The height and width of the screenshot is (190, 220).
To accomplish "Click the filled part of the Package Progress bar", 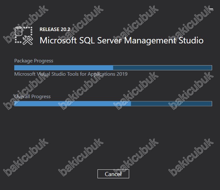I will click(64, 68).
